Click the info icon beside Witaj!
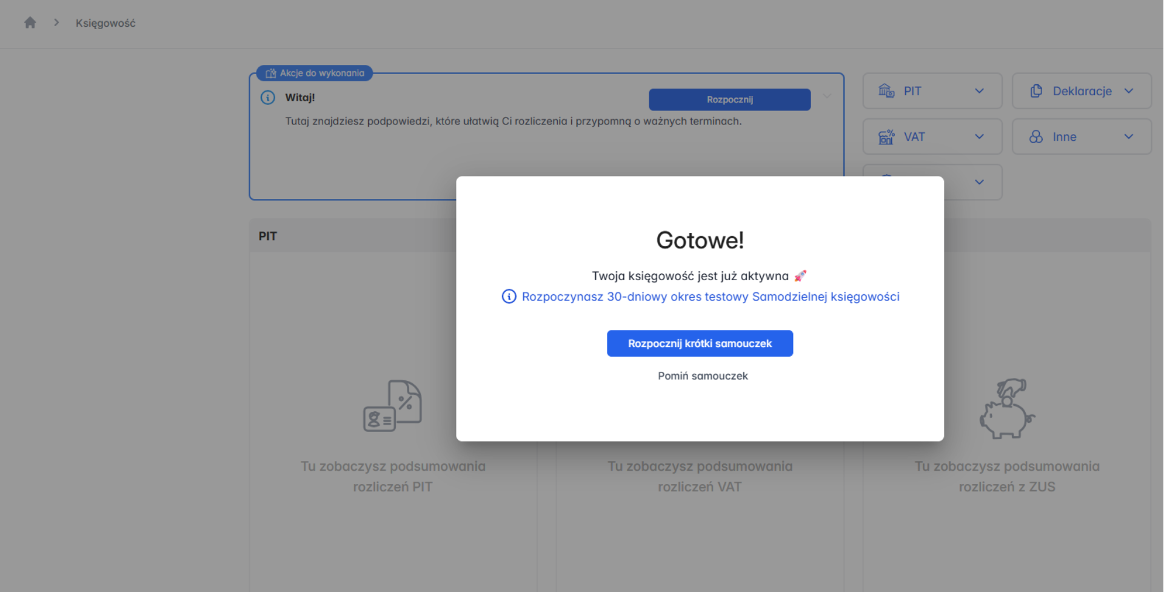 (268, 98)
